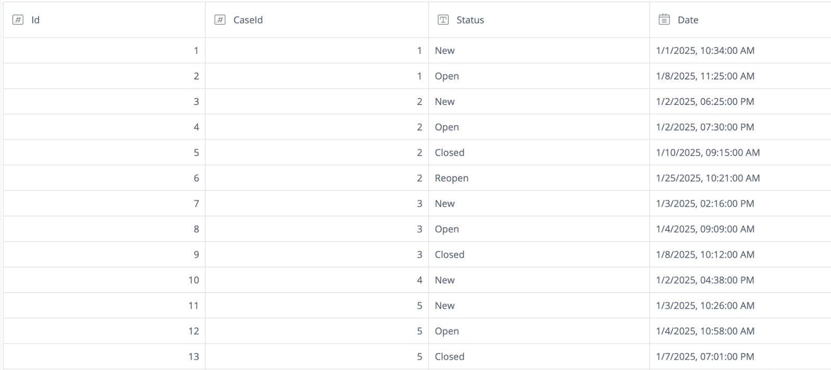Select the Id column header label
The width and height of the screenshot is (831, 370).
coord(35,20)
